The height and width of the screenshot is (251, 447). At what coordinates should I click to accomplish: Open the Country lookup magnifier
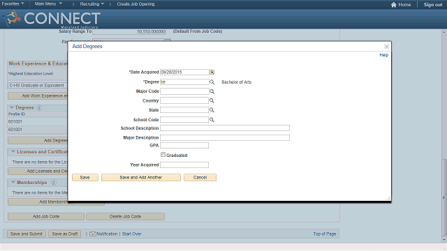(212, 100)
